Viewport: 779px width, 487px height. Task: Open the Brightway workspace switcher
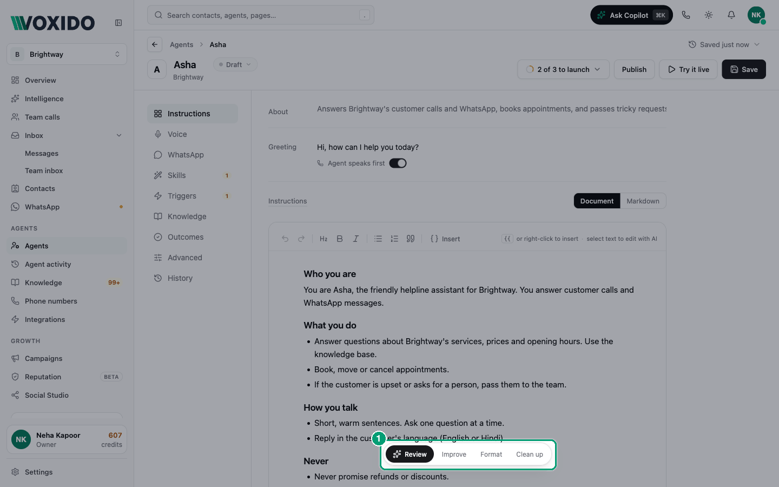tap(67, 54)
